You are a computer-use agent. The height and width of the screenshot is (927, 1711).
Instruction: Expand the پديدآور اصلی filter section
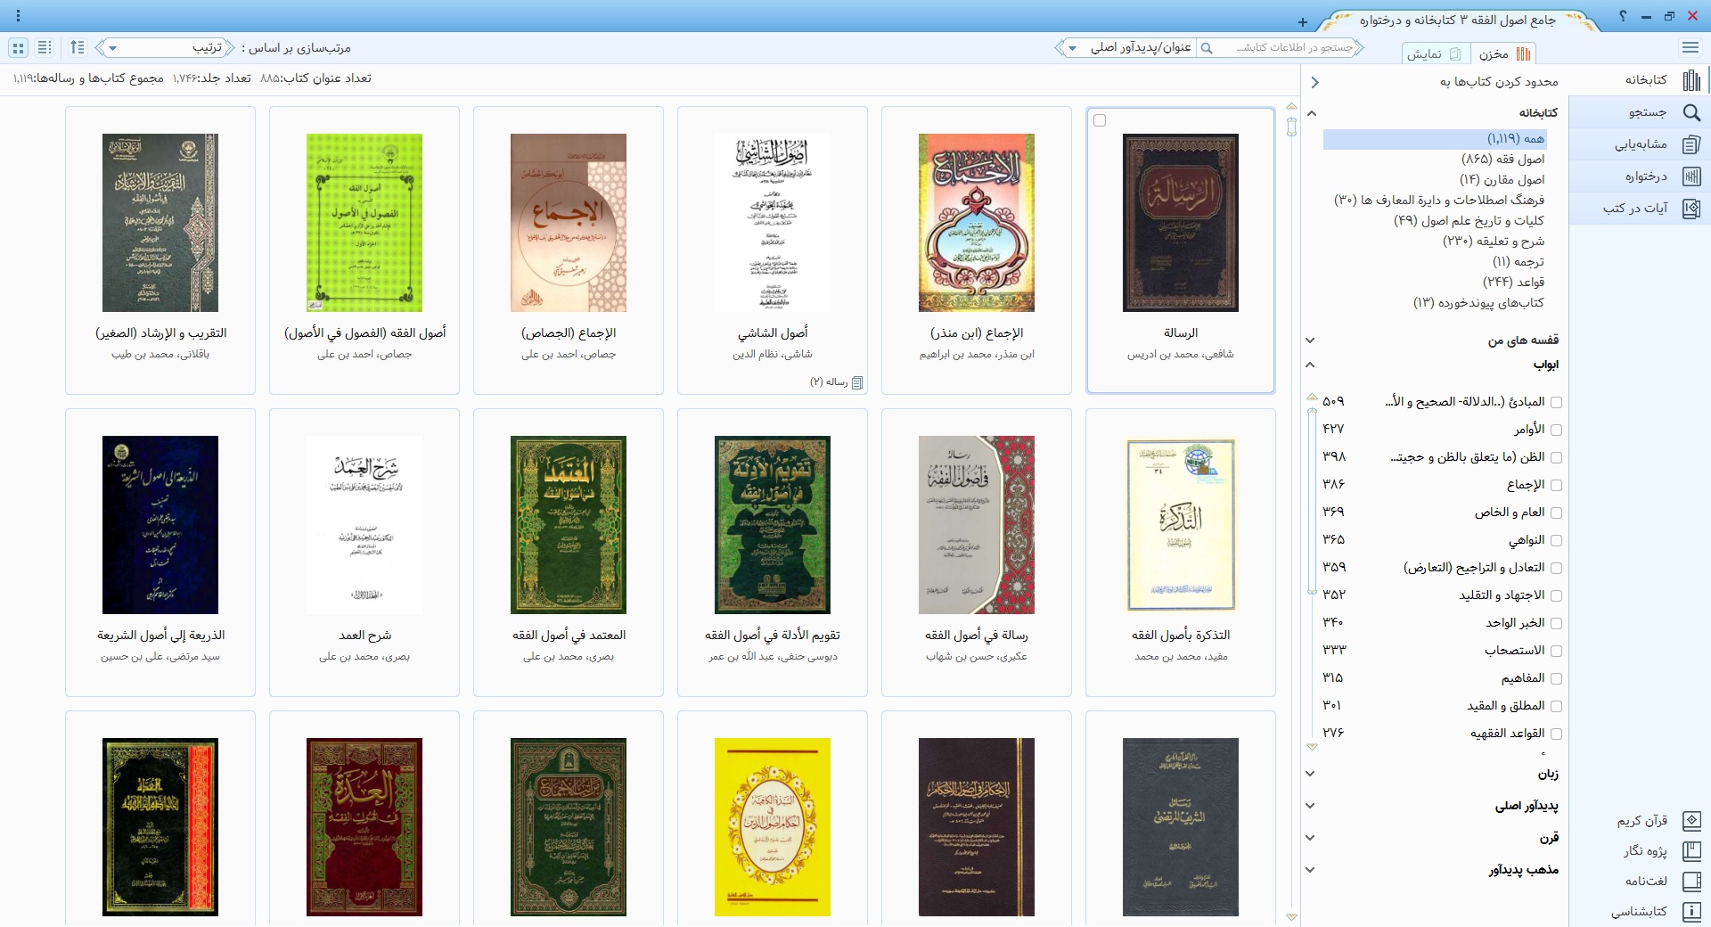(1311, 806)
